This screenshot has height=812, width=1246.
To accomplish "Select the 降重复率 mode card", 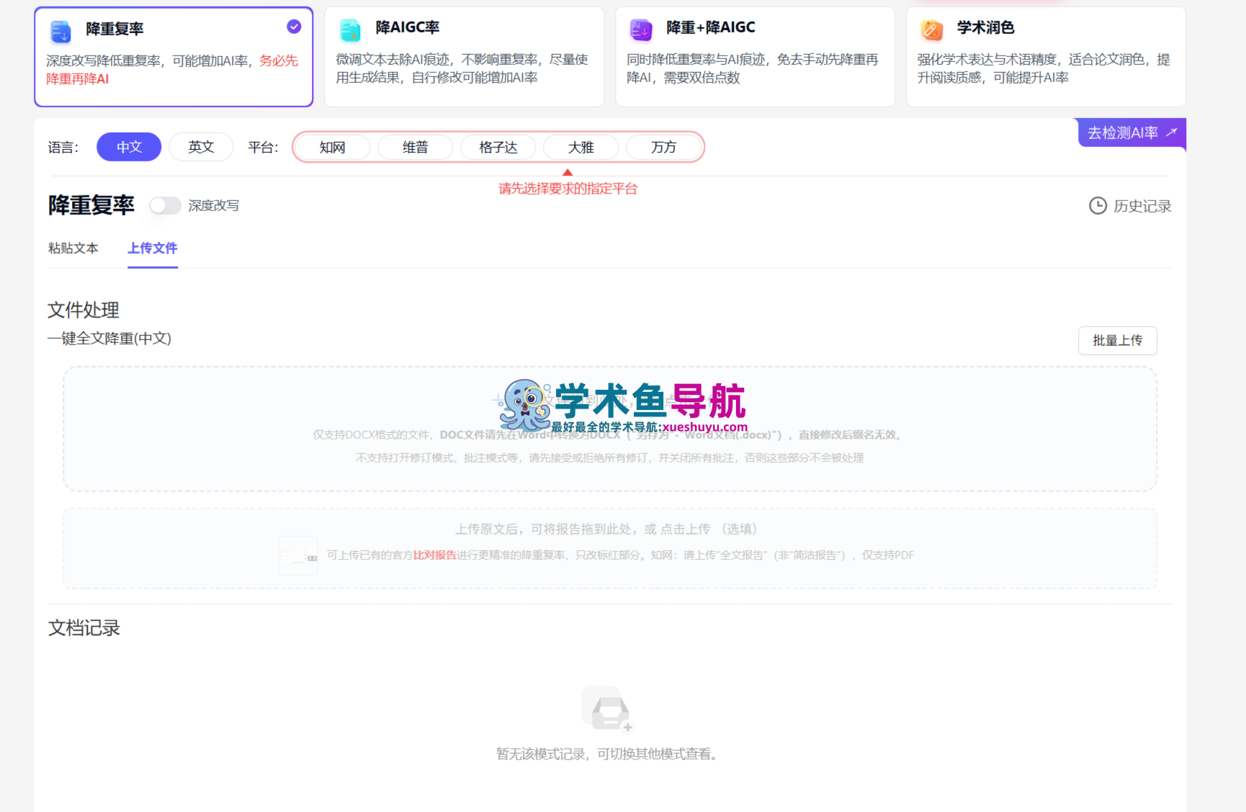I will click(x=174, y=57).
